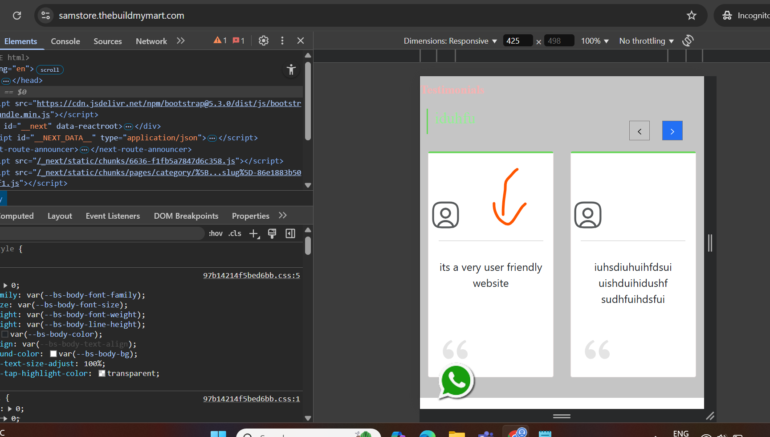Switch to the Console tab
This screenshot has height=437, width=770.
pyautogui.click(x=65, y=41)
